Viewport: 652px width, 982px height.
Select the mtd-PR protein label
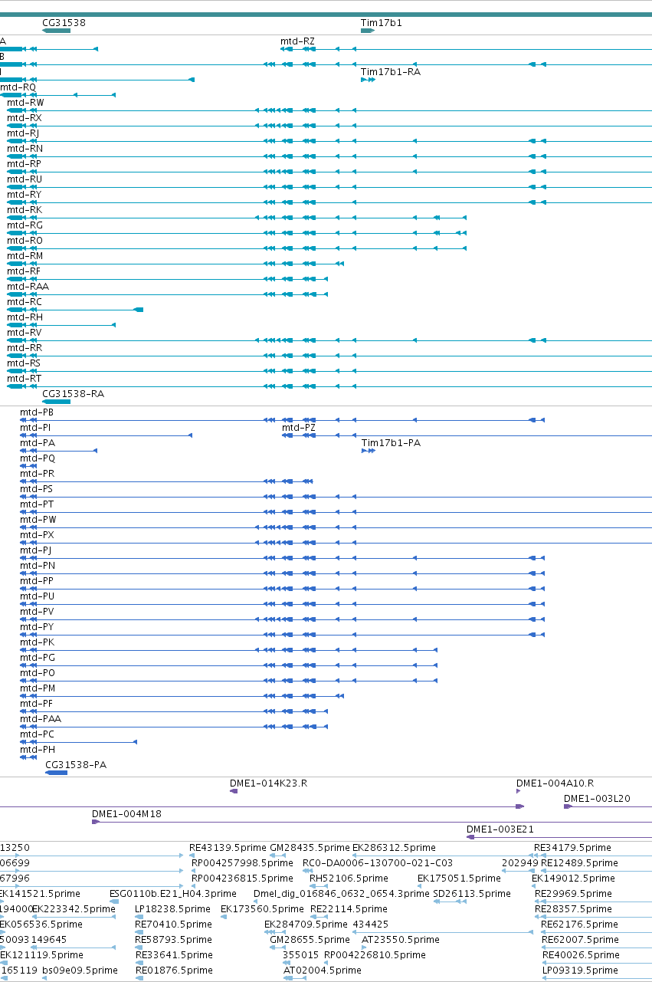coord(37,474)
